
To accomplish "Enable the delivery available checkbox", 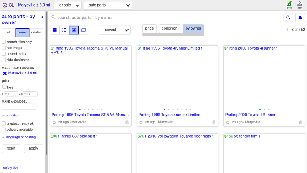I will [4, 130].
